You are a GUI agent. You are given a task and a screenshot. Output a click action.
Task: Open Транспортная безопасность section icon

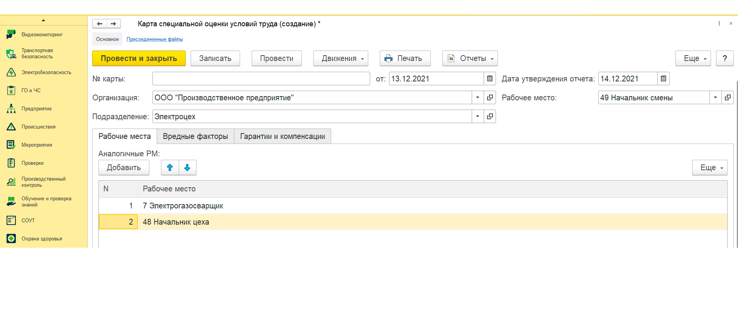(x=11, y=54)
